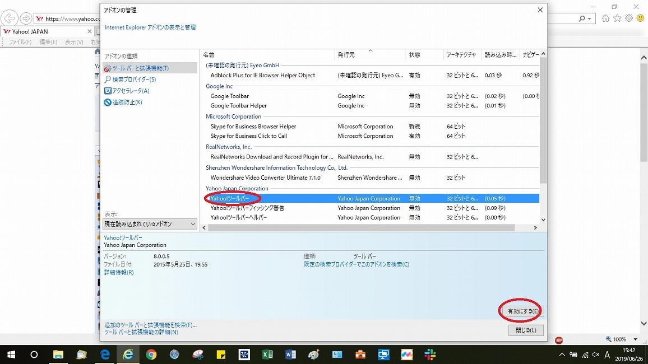Close the Yahoo! JAPAN tab
Image resolution: width=648 pixels, height=364 pixels.
click(x=89, y=31)
